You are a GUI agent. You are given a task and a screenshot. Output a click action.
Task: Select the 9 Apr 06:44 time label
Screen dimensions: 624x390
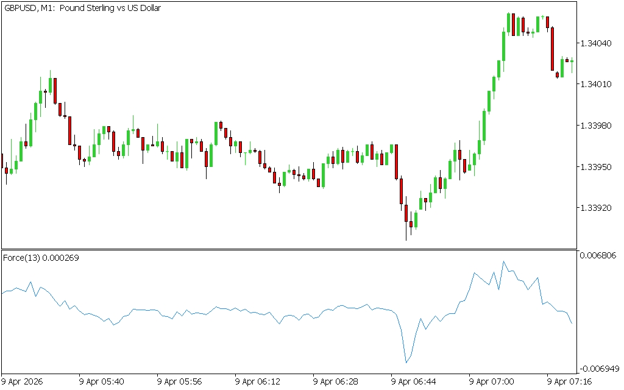[414, 381]
